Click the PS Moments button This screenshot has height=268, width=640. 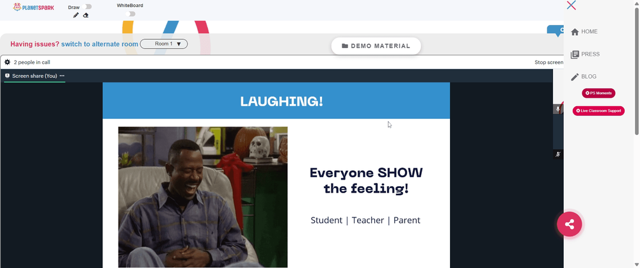click(598, 93)
